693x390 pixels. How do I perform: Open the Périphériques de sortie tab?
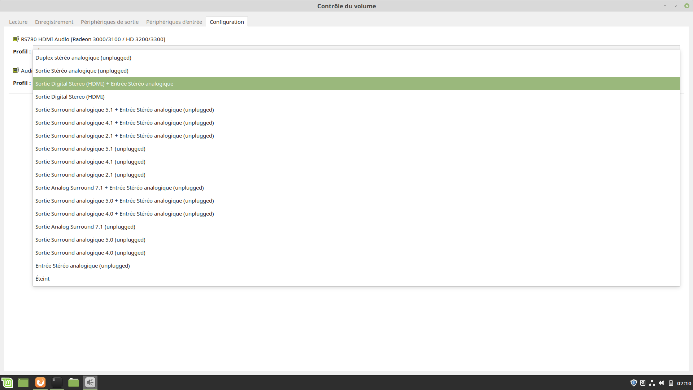pyautogui.click(x=110, y=22)
